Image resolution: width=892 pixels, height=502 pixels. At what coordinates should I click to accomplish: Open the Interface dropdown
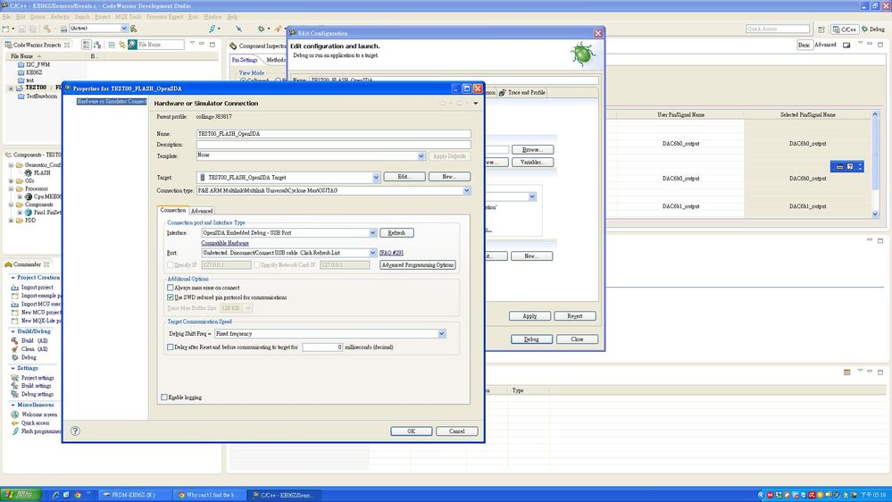pos(372,233)
